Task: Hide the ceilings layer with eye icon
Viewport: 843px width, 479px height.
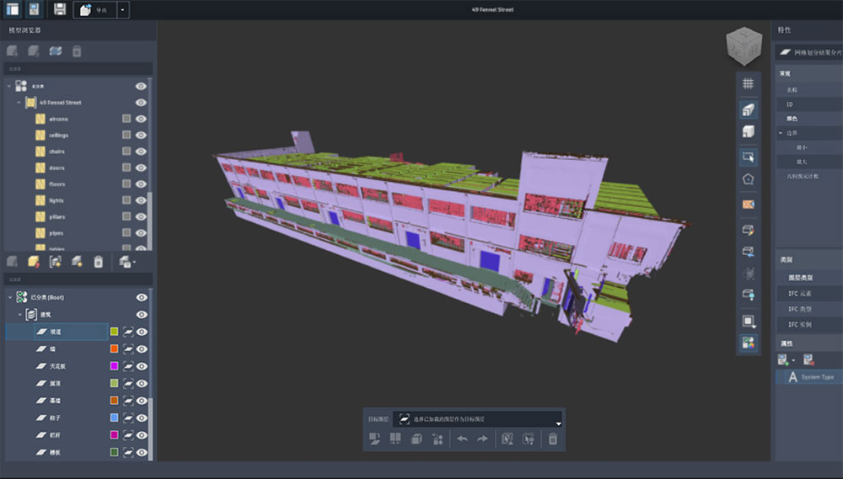Action: click(141, 136)
